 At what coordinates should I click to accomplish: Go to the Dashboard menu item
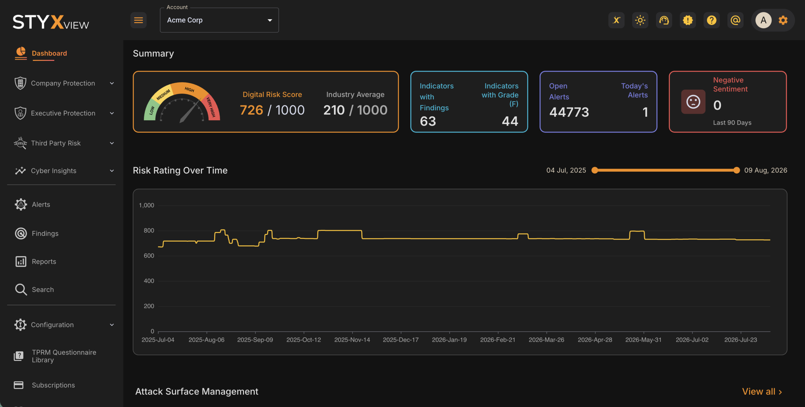pos(49,53)
